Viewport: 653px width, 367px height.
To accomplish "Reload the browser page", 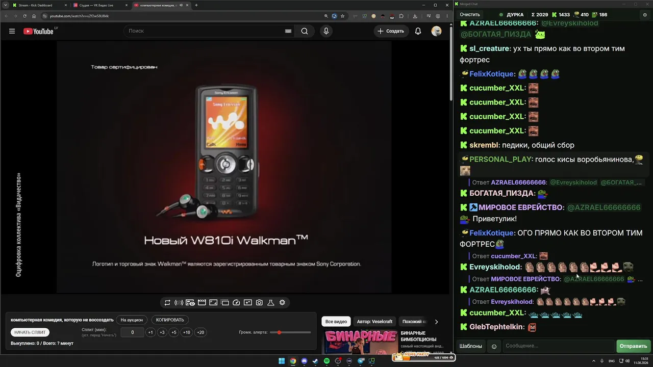I will pyautogui.click(x=24, y=16).
